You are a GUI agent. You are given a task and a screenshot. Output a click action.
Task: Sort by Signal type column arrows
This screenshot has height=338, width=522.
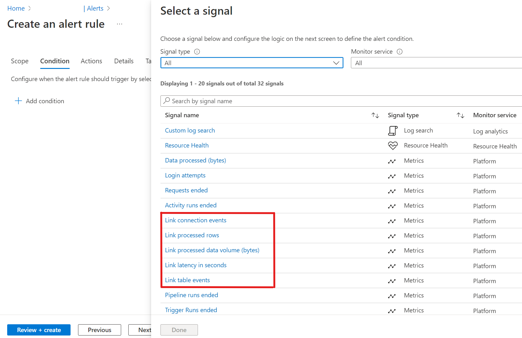point(460,115)
